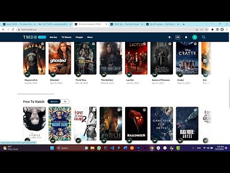This screenshot has width=230, height=173.
Task: Go back in the browser
Action: tap(3, 29)
